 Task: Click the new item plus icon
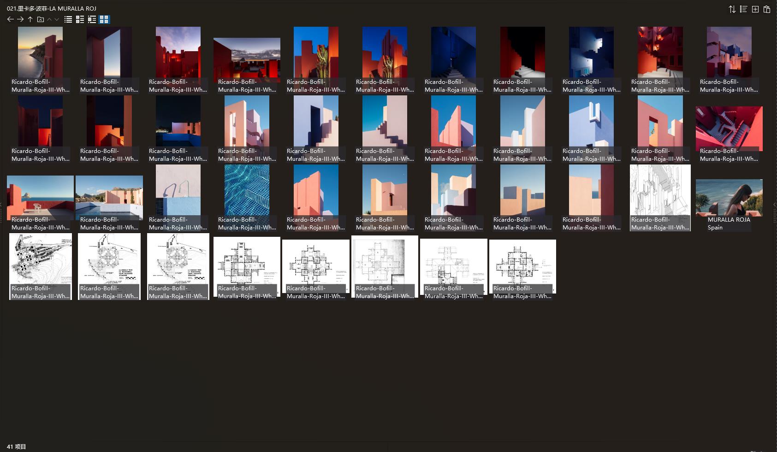[755, 9]
